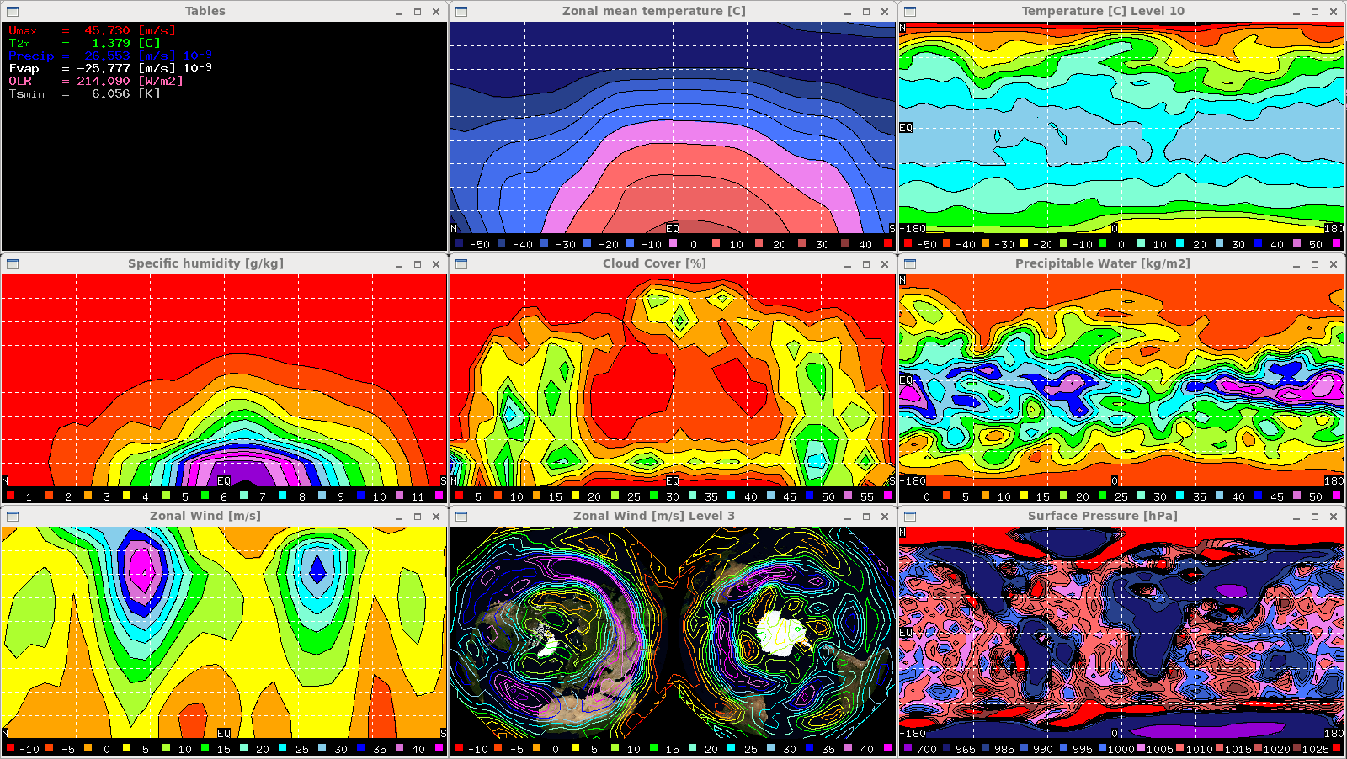The width and height of the screenshot is (1347, 759).
Task: Open window menu icon of Temperature Level 10 window
Action: [910, 12]
